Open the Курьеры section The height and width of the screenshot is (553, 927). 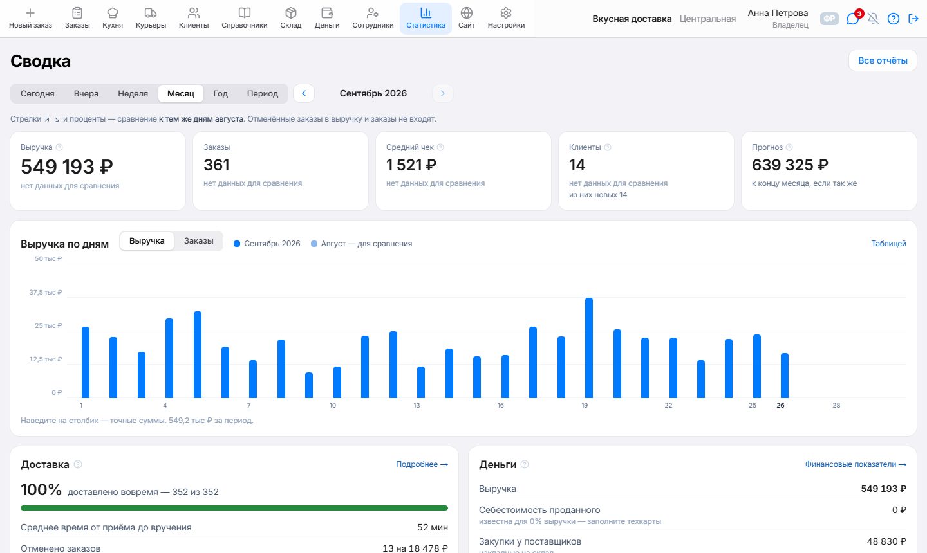[151, 19]
